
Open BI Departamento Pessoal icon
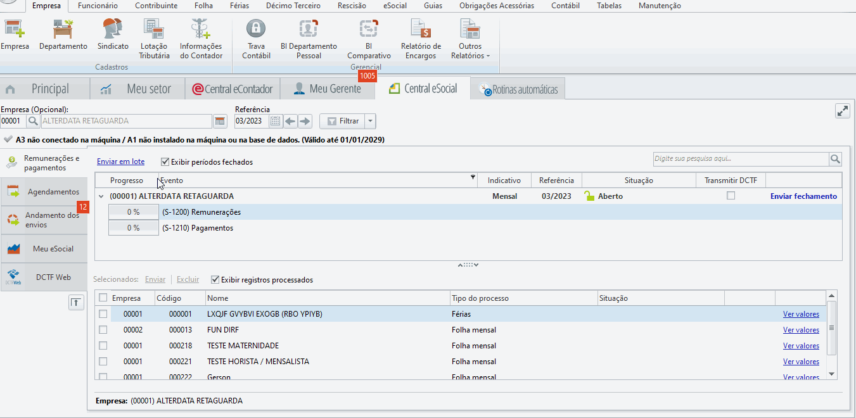tap(309, 29)
